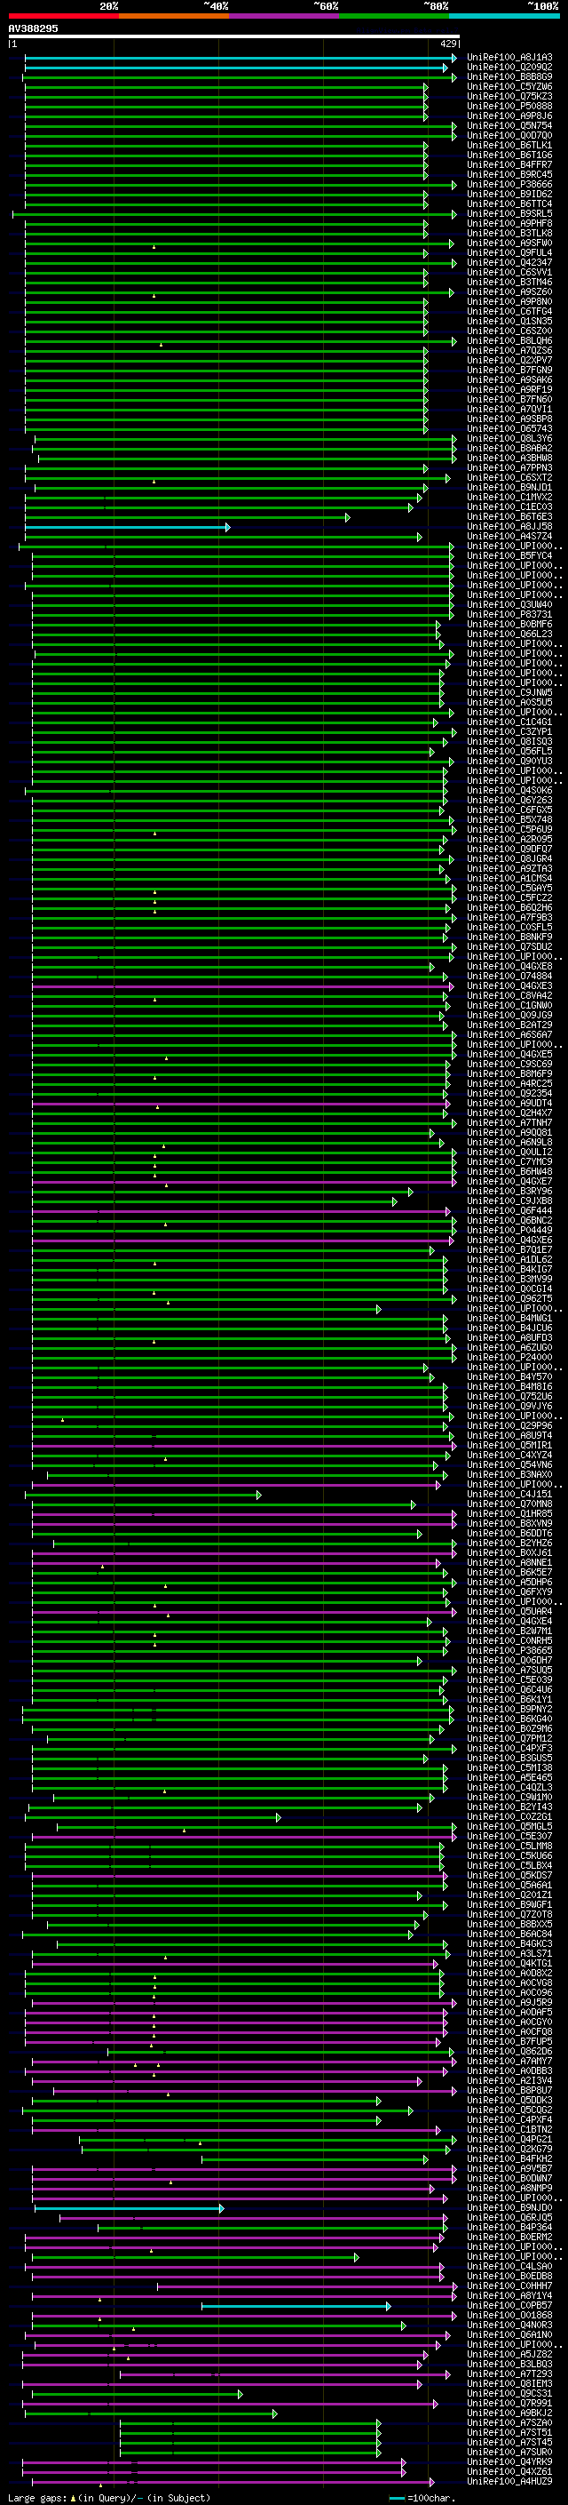
Task: Open hit UniRef100_A8J1A3
Action: (x=509, y=58)
